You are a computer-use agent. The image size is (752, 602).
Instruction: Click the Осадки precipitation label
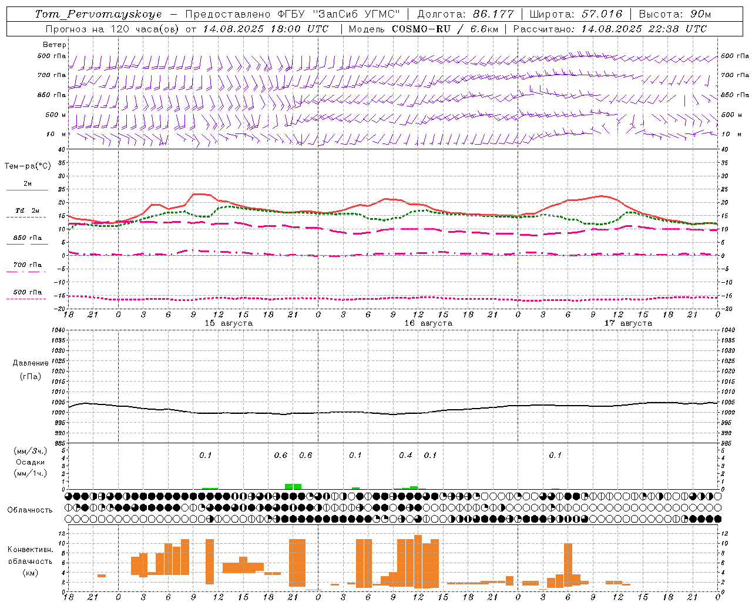[x=31, y=462]
